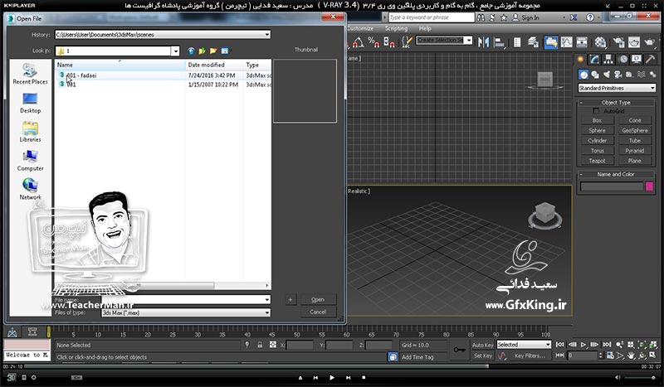This screenshot has height=387, width=664.
Task: Go to Recent Places in Open File sidebar
Action: (x=30, y=74)
